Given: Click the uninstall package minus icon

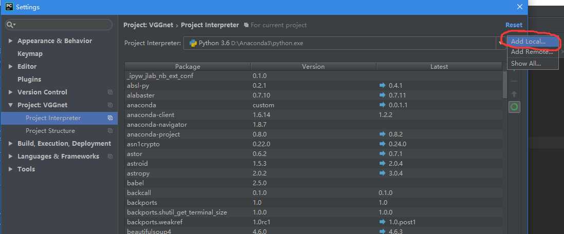Looking at the screenshot, I should pyautogui.click(x=514, y=81).
